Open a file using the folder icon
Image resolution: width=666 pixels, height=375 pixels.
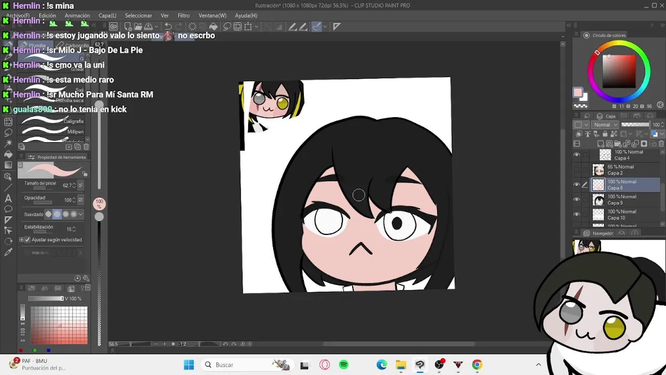138,27
